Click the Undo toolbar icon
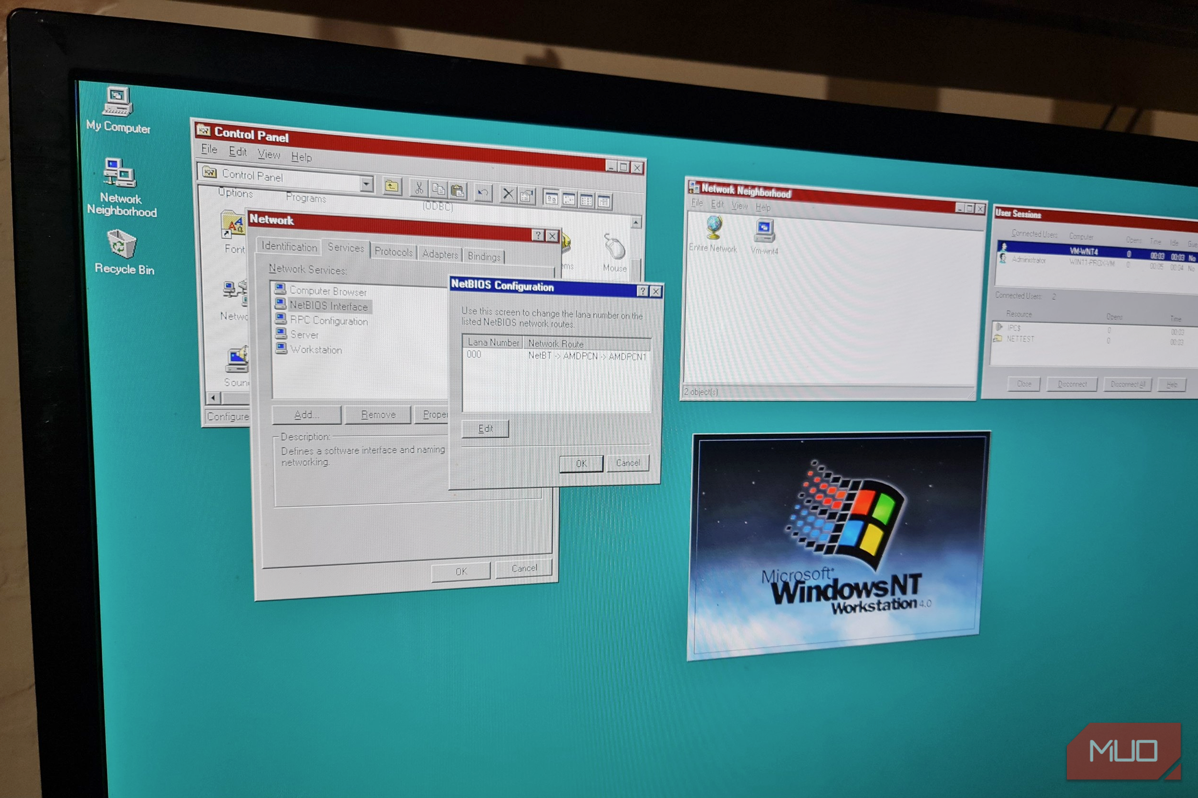1198x798 pixels. tap(482, 193)
